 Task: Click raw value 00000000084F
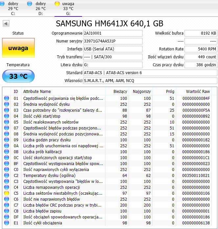click(x=196, y=99)
